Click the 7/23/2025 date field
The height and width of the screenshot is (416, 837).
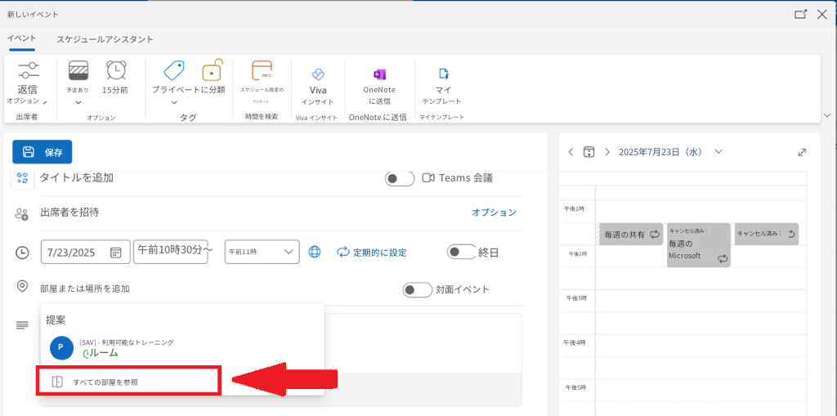pos(85,252)
